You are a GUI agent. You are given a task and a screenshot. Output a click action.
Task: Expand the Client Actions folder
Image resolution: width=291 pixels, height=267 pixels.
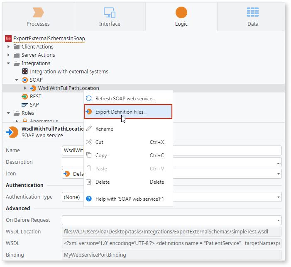(9, 47)
